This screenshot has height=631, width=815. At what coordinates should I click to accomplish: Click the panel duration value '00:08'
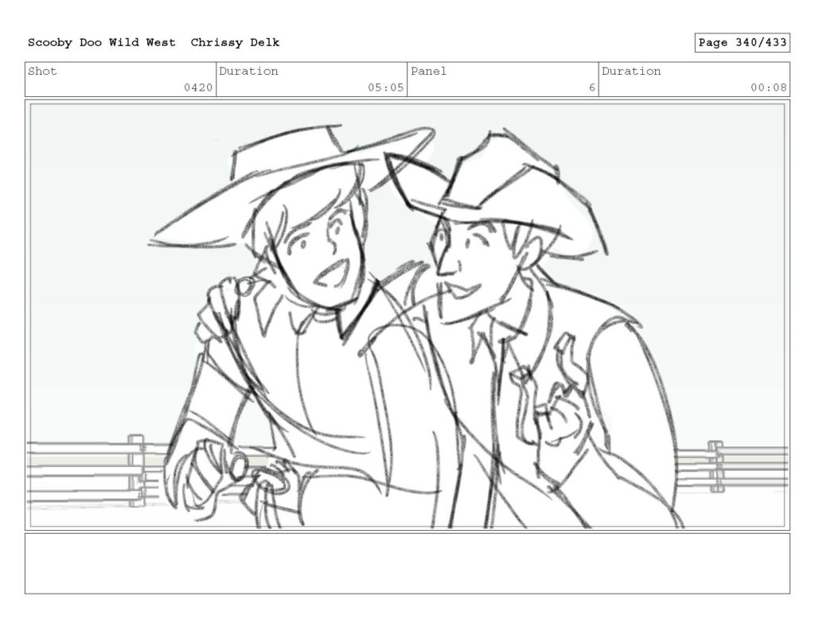coord(768,88)
